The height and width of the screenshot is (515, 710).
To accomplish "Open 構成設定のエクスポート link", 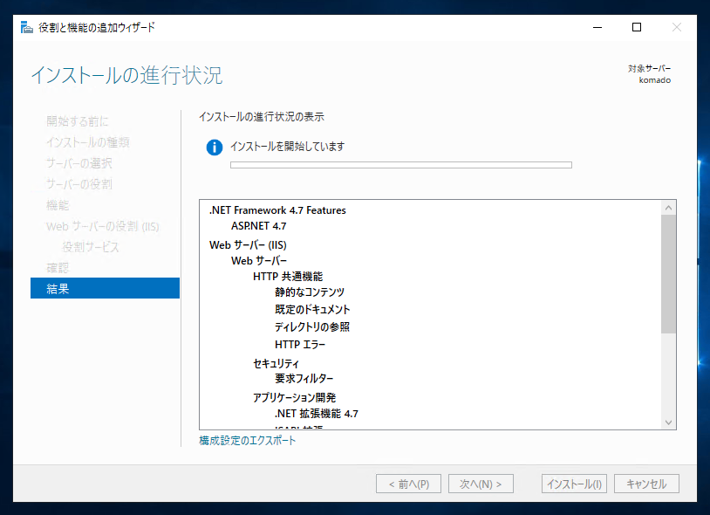I will click(x=247, y=440).
